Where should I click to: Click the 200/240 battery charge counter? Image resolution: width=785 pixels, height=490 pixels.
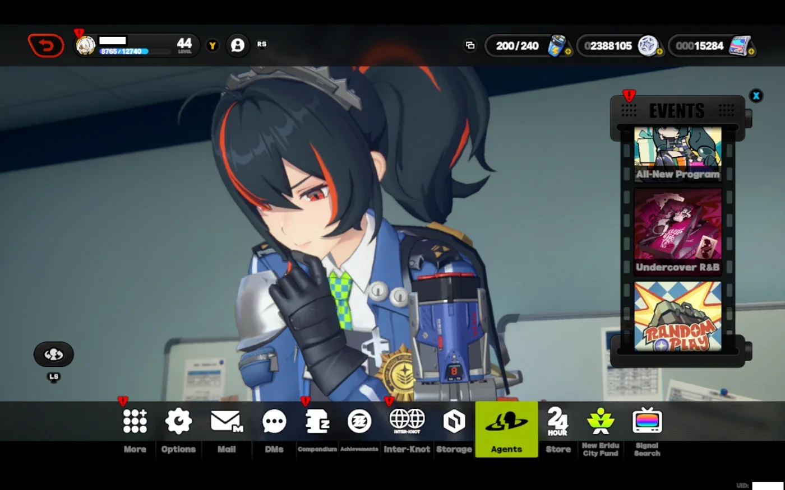pyautogui.click(x=517, y=46)
